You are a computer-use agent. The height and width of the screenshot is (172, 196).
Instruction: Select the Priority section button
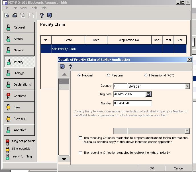pos(19,62)
